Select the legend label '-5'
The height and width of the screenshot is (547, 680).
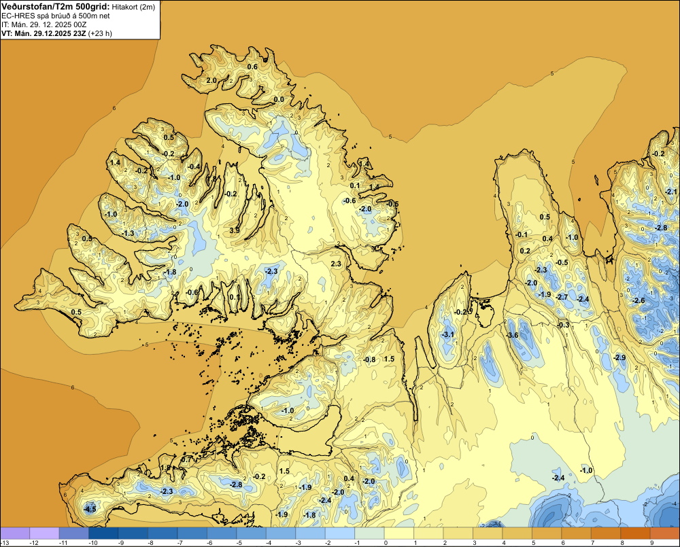[x=239, y=543]
